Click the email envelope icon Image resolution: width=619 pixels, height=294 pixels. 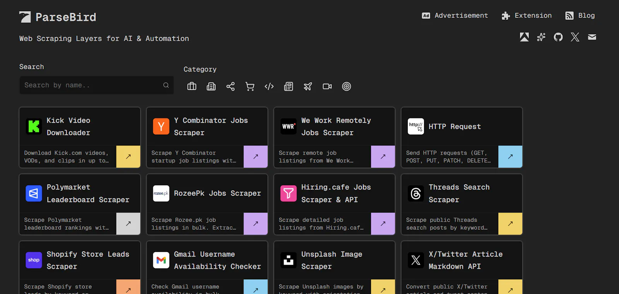[x=592, y=37]
